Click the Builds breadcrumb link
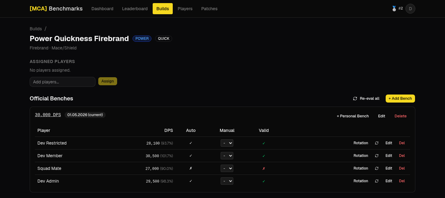The image size is (445, 198). click(x=36, y=29)
